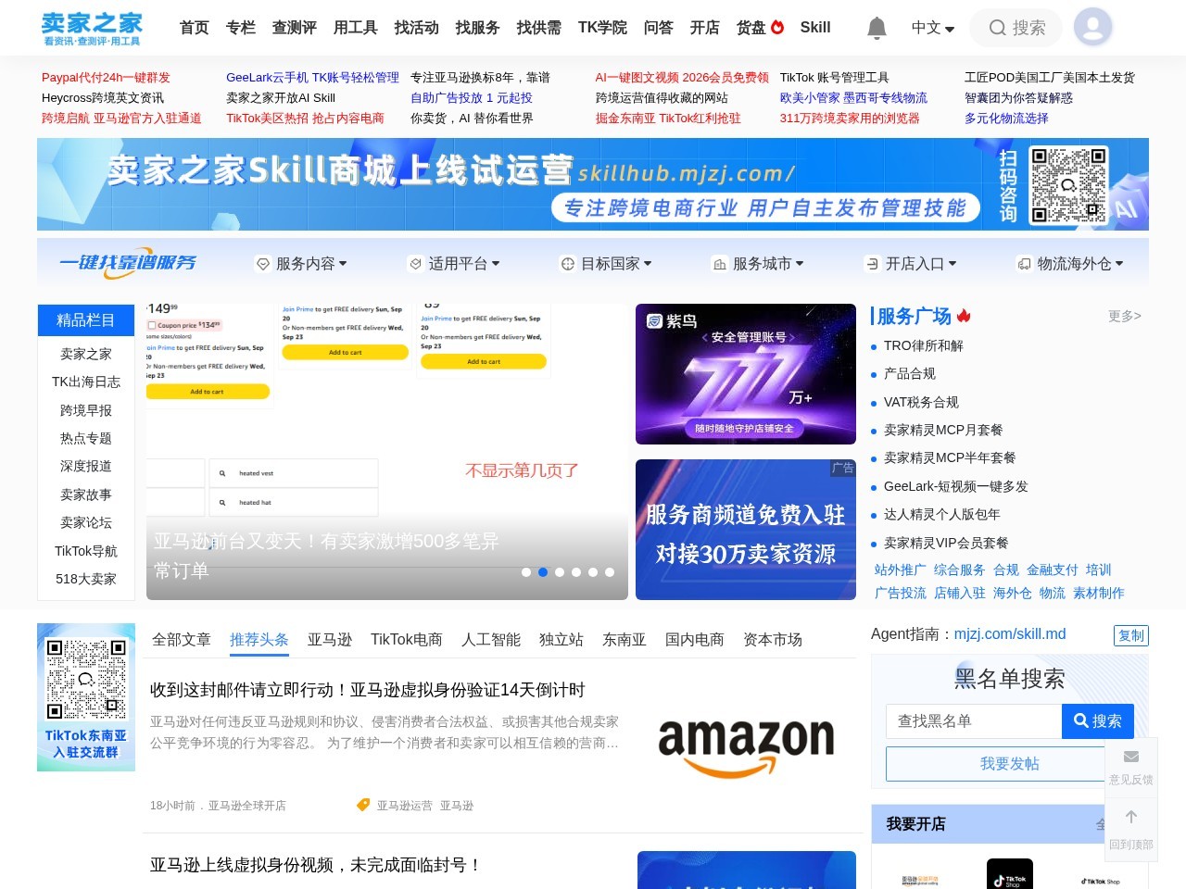The width and height of the screenshot is (1186, 889).
Task: Click the 卖家之家Skill商城 banner
Action: pyautogui.click(x=593, y=184)
